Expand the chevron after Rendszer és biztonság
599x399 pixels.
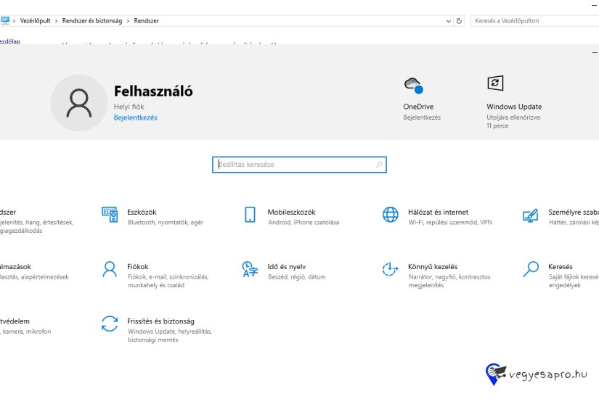click(129, 21)
